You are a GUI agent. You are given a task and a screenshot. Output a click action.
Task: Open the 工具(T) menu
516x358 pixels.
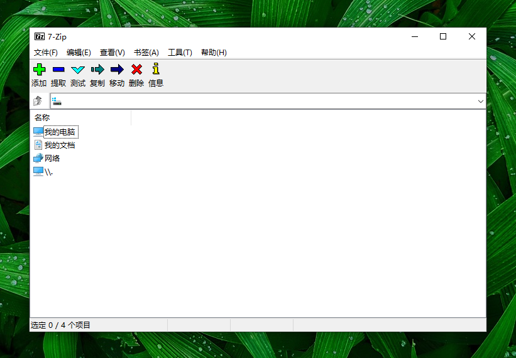pos(180,53)
